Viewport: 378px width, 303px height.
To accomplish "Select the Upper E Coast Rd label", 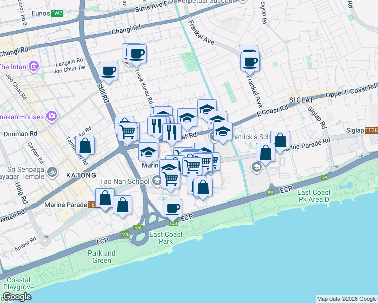I will [x=351, y=90].
